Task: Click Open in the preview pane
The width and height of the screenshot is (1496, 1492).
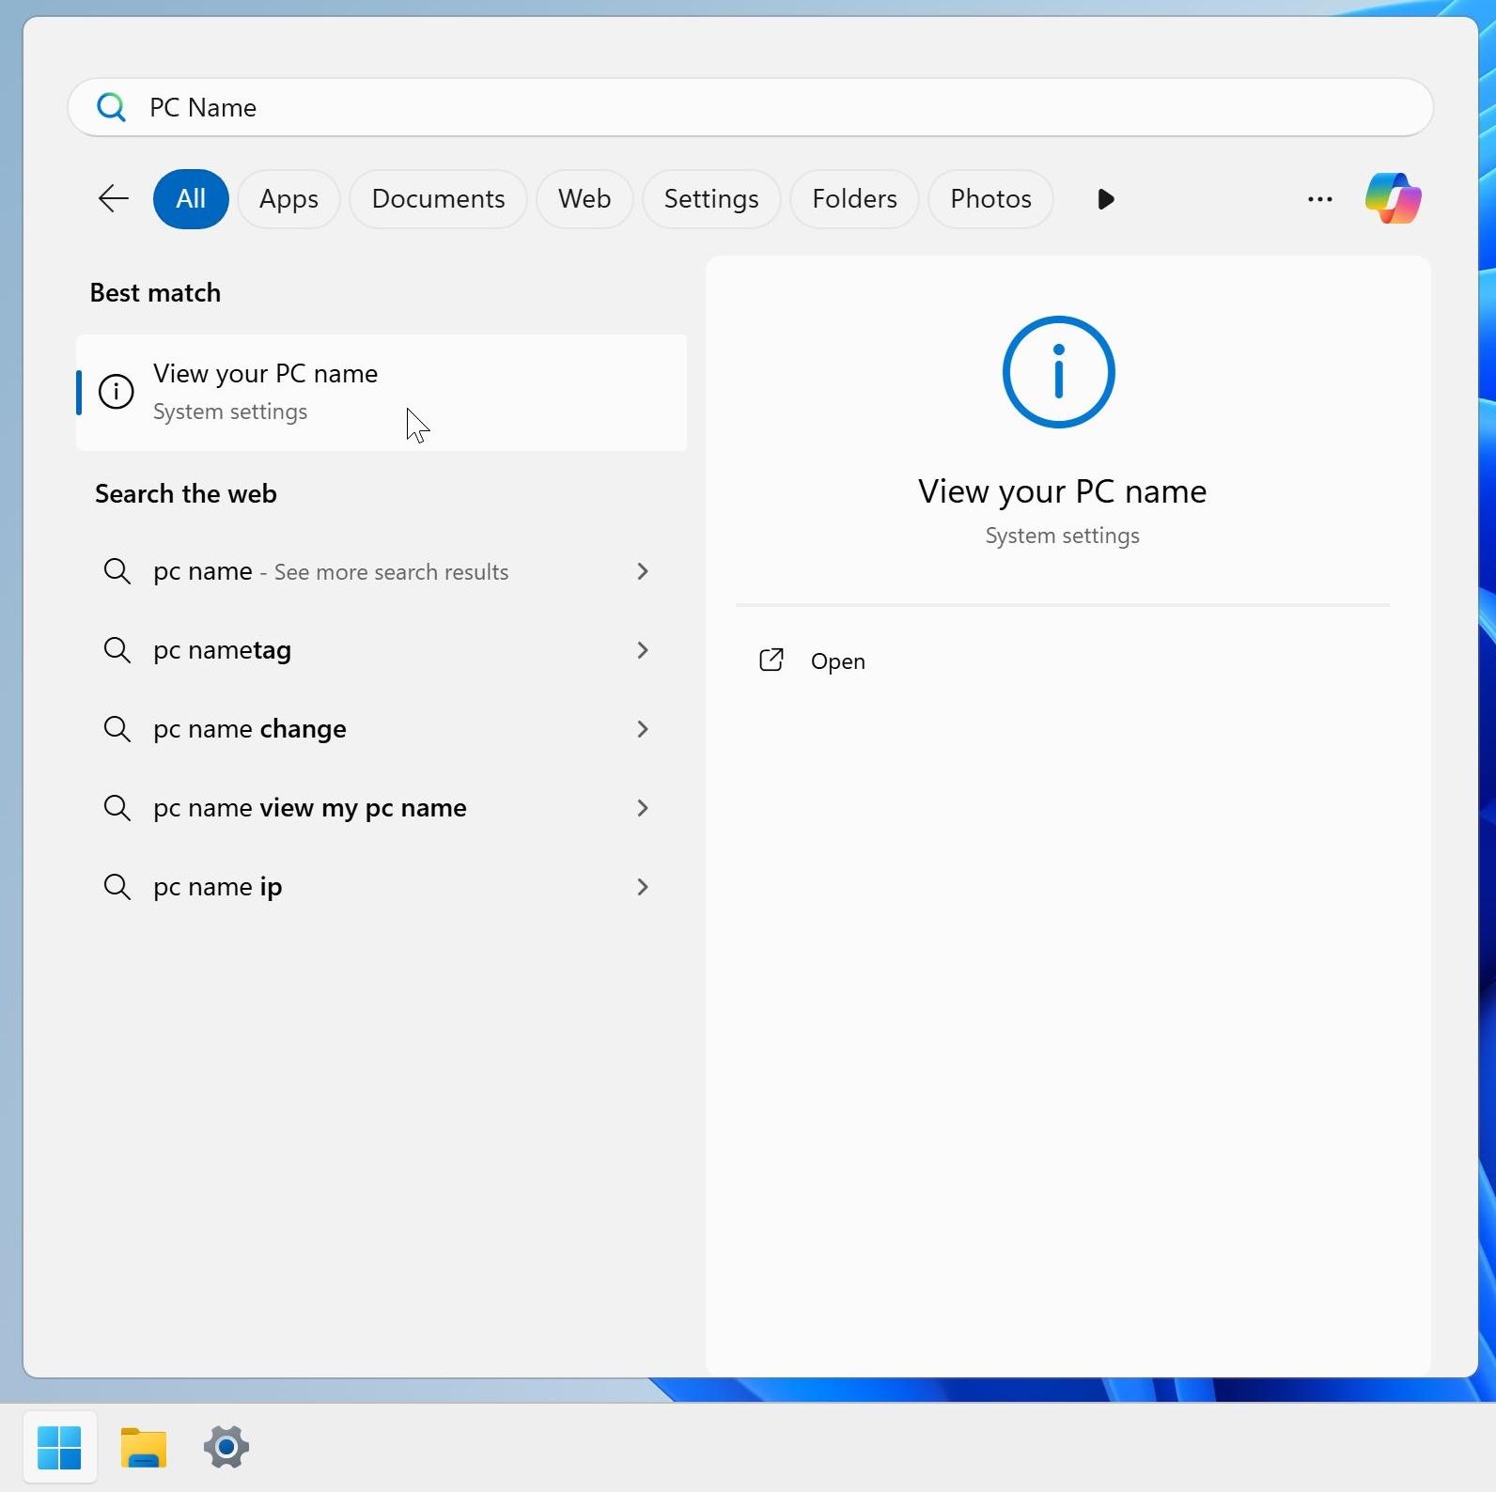Action: pos(837,661)
